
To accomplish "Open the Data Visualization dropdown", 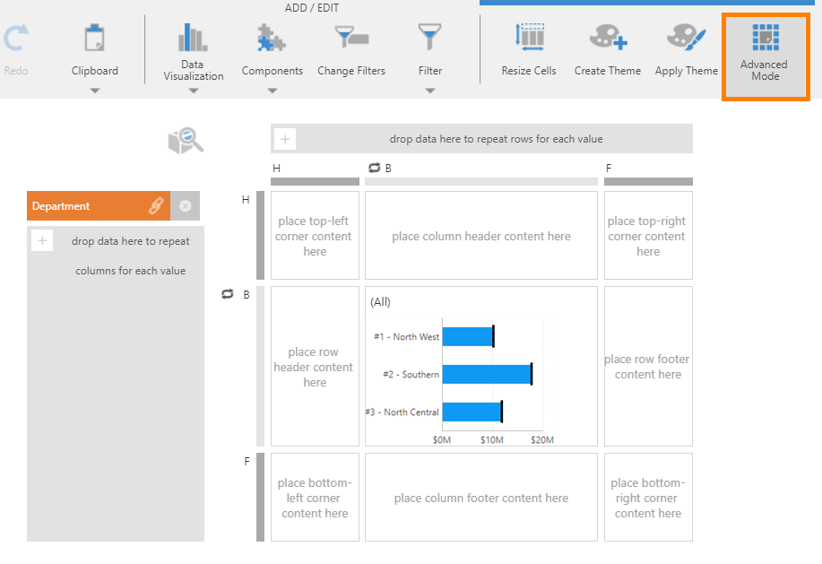I will pyautogui.click(x=193, y=90).
